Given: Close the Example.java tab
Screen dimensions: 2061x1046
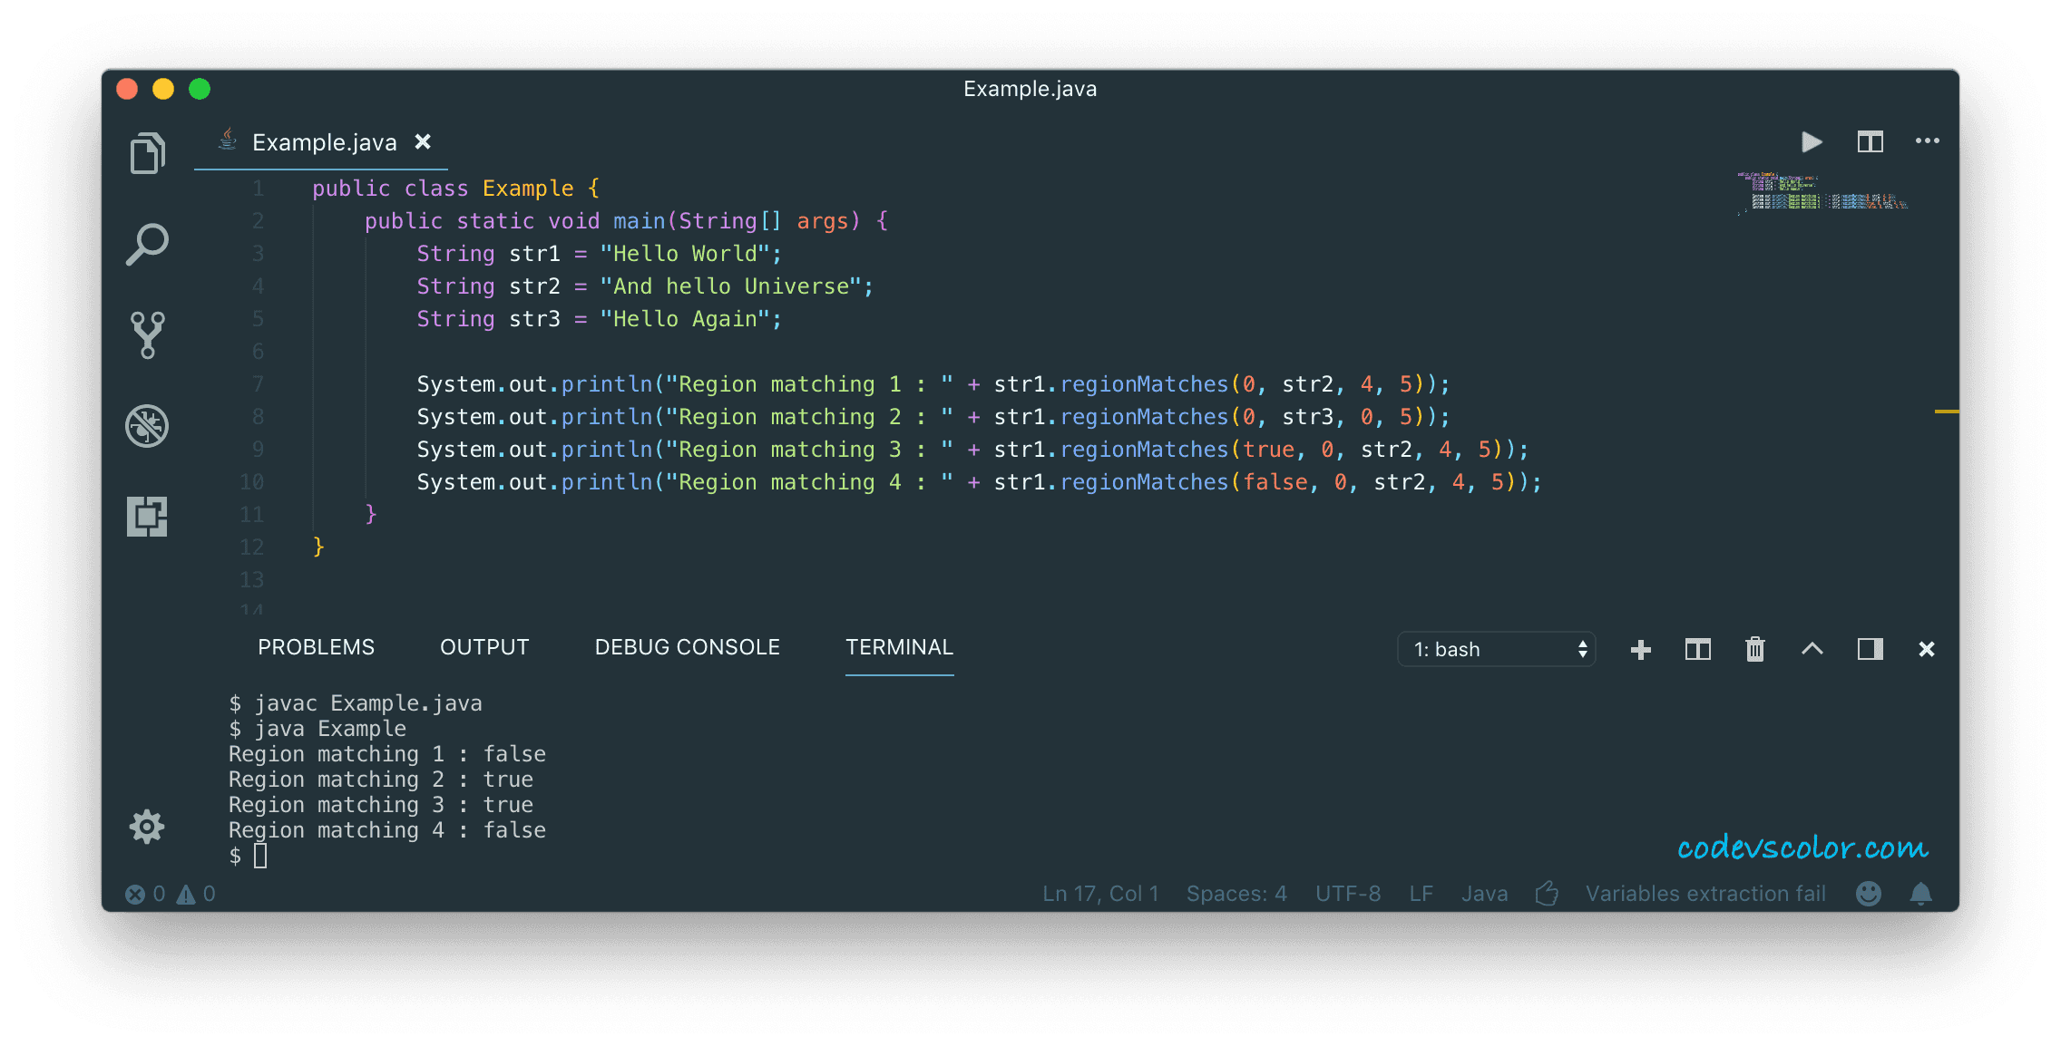Looking at the screenshot, I should tap(423, 142).
